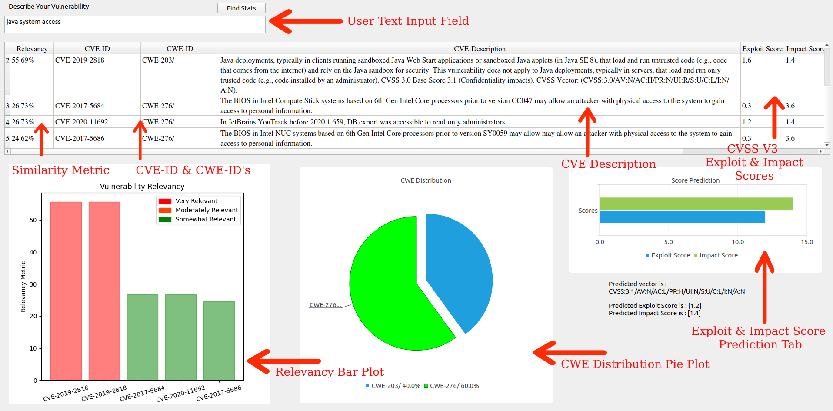The image size is (833, 411).
Task: Sort by the Relevancy column header
Action: 32,49
